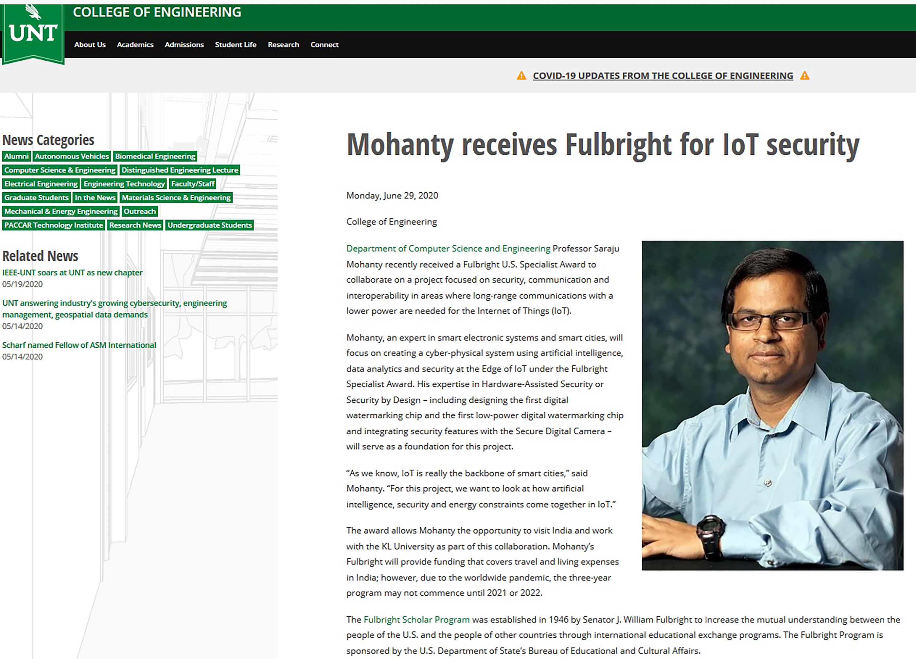Select Computer Science & Engineering category tag
916x659 pixels.
click(60, 170)
